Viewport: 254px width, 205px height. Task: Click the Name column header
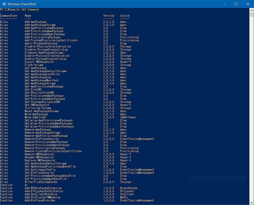point(28,16)
